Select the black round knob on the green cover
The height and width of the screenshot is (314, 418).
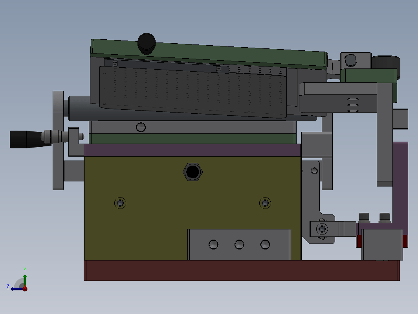(x=147, y=44)
